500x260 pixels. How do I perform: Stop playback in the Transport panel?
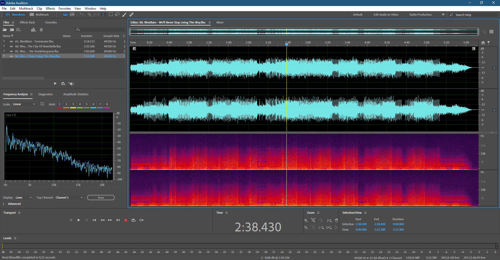click(x=71, y=220)
